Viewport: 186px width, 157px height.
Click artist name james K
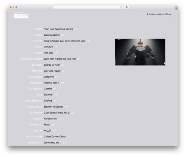37,119
